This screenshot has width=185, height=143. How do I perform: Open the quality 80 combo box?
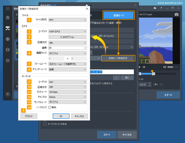point(67,48)
